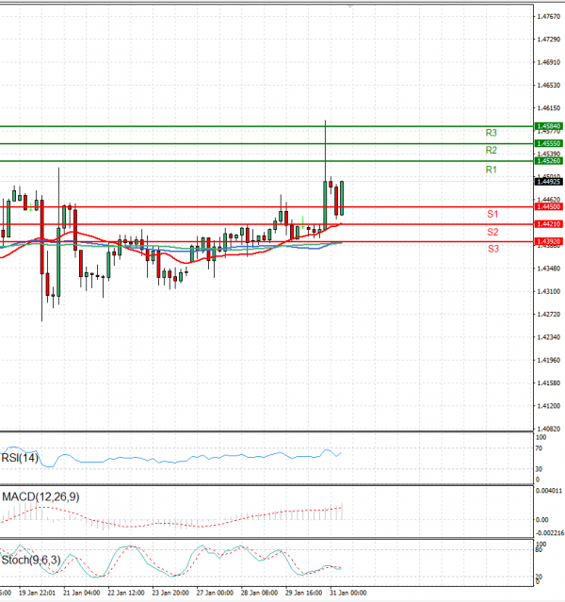Click the RSI(14) indicator label

20,458
